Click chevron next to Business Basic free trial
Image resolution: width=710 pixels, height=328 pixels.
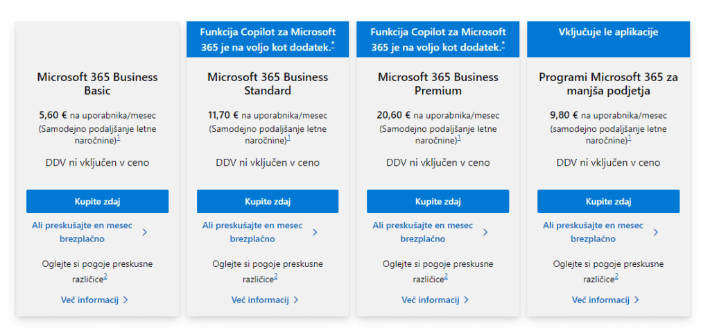point(144,232)
